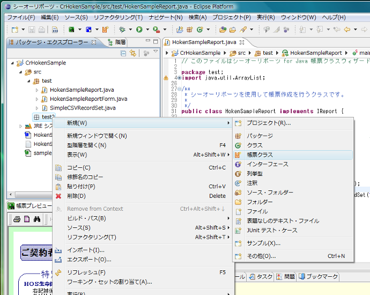Switch to the タスク tab
The image size is (370, 295).
click(261, 277)
